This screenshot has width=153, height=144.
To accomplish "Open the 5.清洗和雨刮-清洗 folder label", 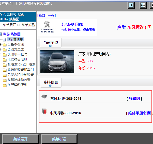I will tap(22, 65).
